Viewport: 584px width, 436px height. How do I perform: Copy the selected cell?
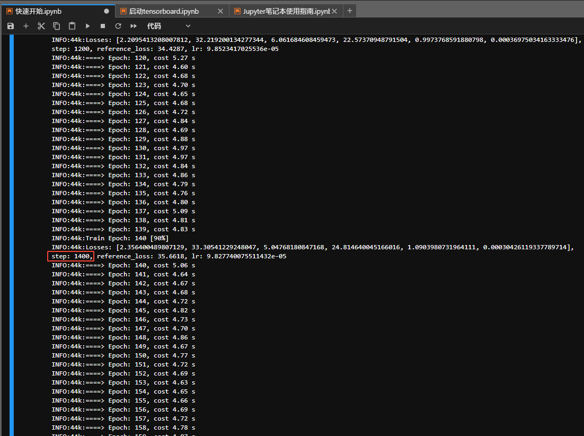[57, 26]
